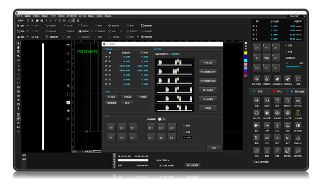
Task: Tick the checkbox at bottom of right panel
Action: (254, 162)
